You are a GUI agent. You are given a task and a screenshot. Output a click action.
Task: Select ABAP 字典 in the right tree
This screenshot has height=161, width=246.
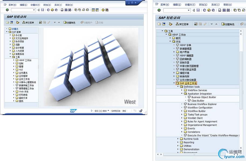(185, 45)
